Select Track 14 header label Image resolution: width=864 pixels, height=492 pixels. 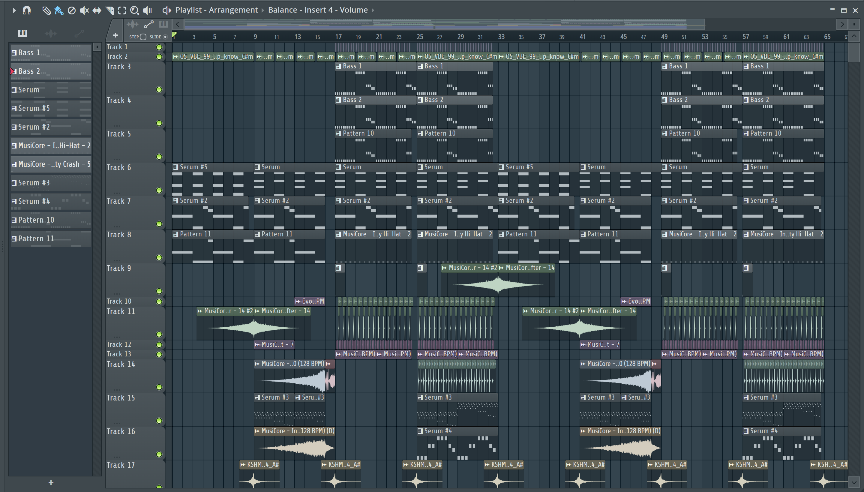121,364
